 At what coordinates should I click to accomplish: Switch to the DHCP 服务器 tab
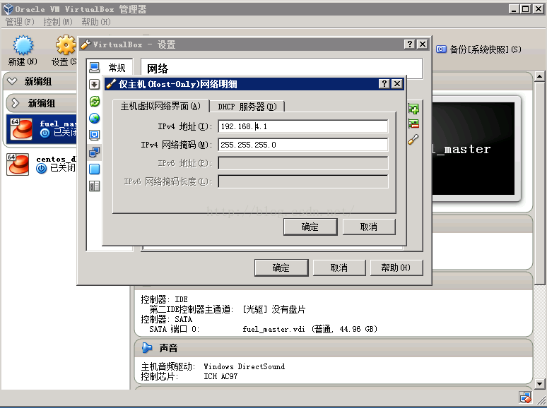tap(247, 107)
